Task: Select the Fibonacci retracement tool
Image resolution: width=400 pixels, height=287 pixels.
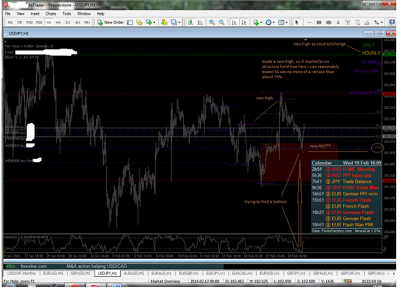Action: 357,22
